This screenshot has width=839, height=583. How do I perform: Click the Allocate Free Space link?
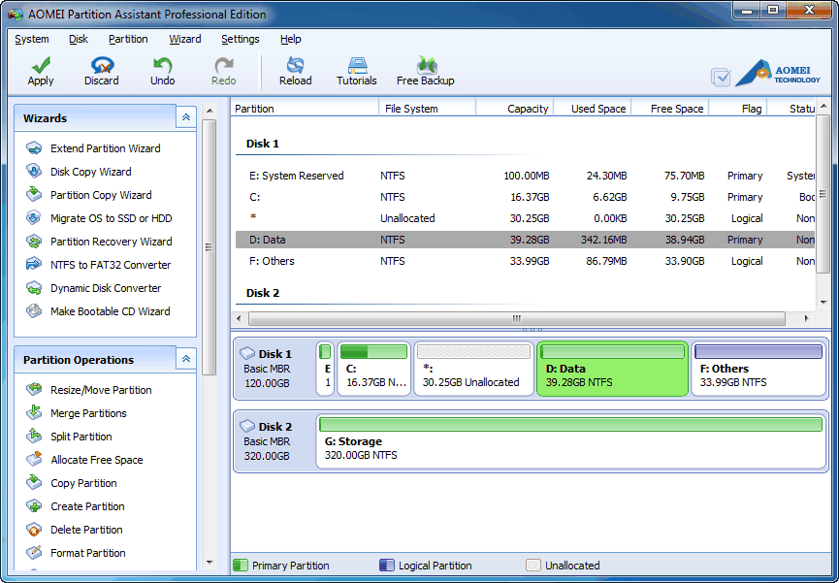(97, 460)
